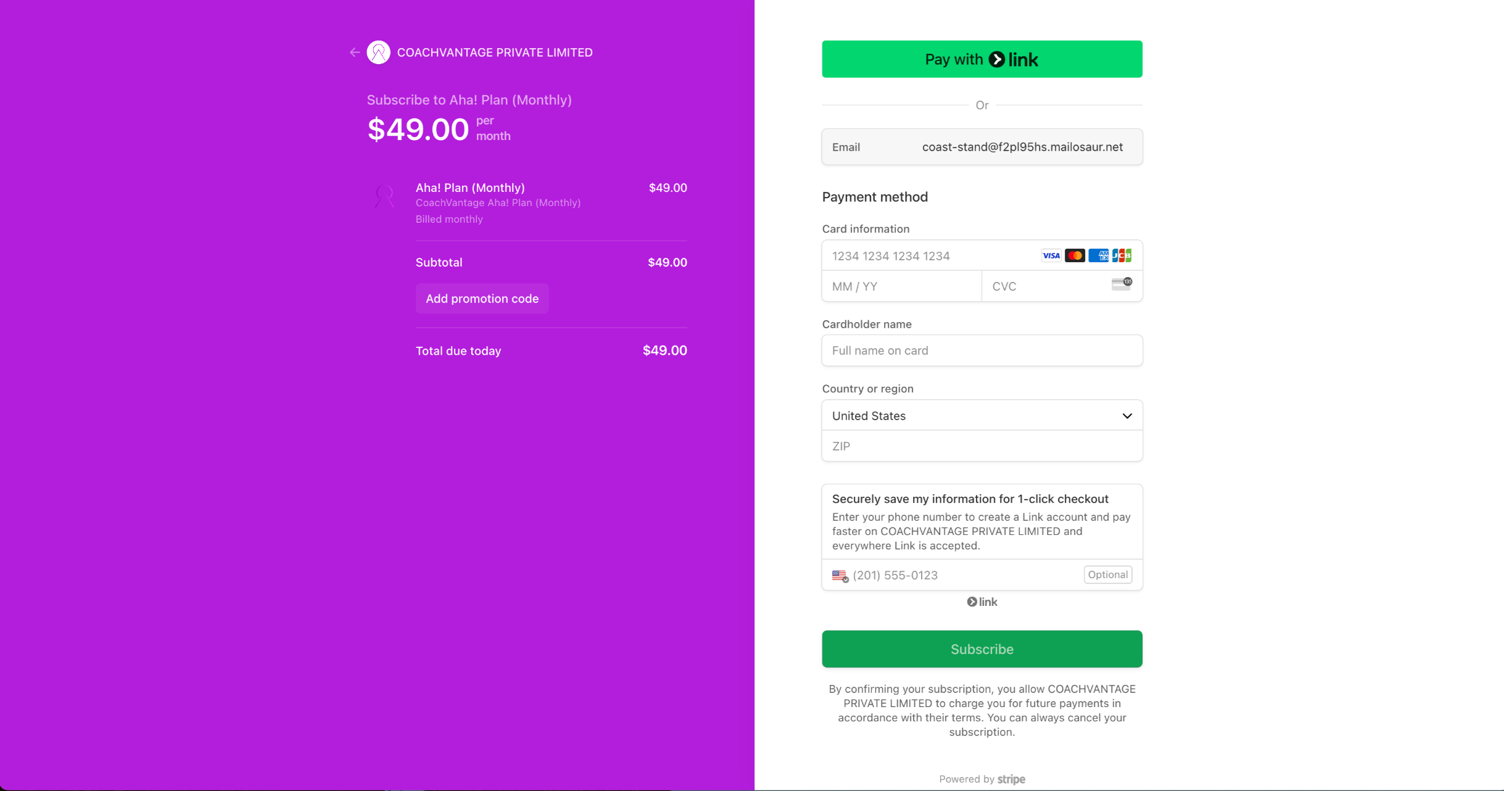Click the Link logo below the phone field
Screen dimensions: 1504x791
point(981,602)
